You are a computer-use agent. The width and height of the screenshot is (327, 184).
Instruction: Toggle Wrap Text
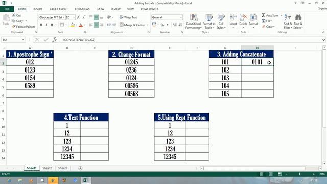tap(128, 17)
